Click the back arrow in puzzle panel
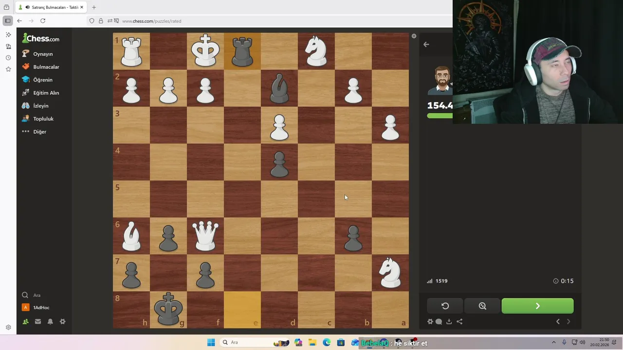623x350 pixels. pos(426,44)
